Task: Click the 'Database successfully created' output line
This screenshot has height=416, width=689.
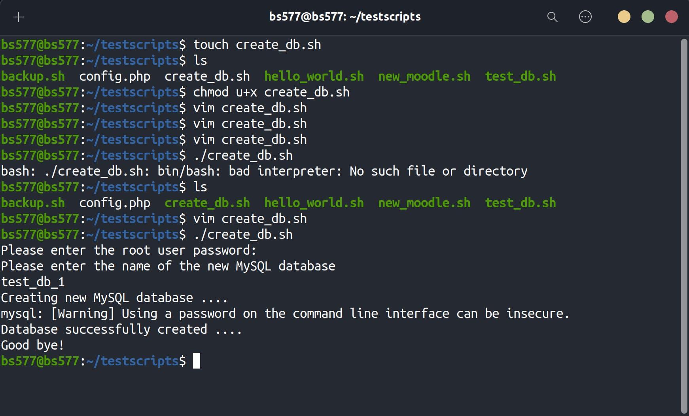Action: point(121,329)
